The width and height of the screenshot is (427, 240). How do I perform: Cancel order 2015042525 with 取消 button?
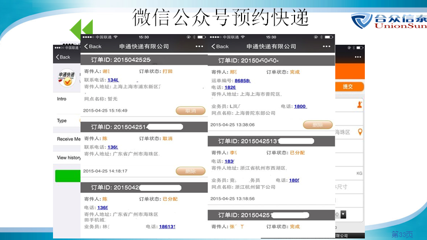[x=191, y=111]
